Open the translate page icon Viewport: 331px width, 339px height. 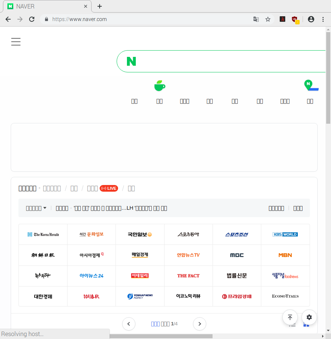tap(256, 19)
